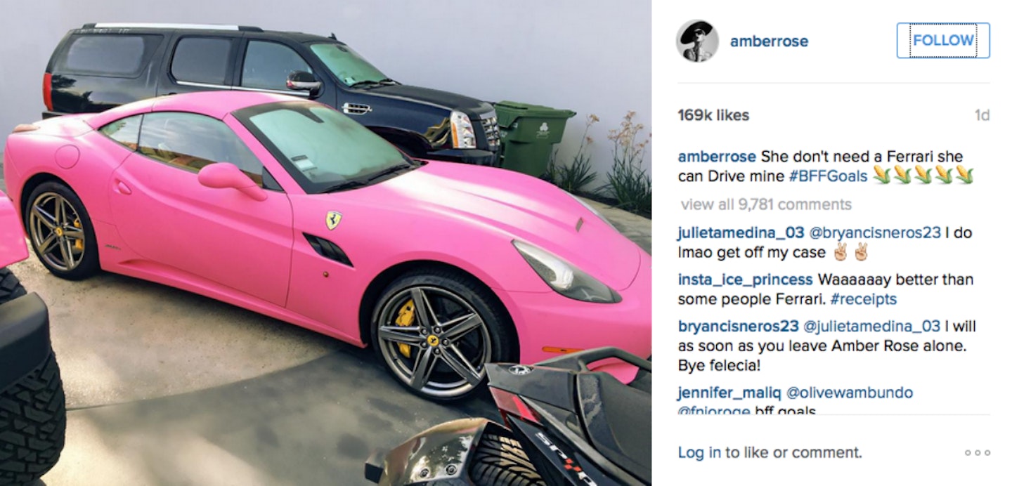The width and height of the screenshot is (1012, 486).
Task: Click the #receipts hashtag
Action: click(863, 299)
